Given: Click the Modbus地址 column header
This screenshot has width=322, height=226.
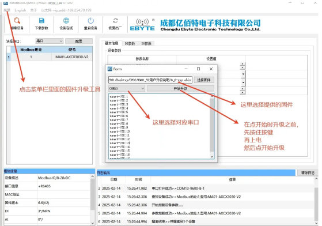Looking at the screenshot, I should (x=31, y=50).
